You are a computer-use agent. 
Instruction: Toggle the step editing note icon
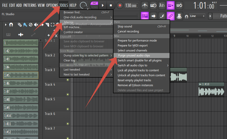point(162,16)
